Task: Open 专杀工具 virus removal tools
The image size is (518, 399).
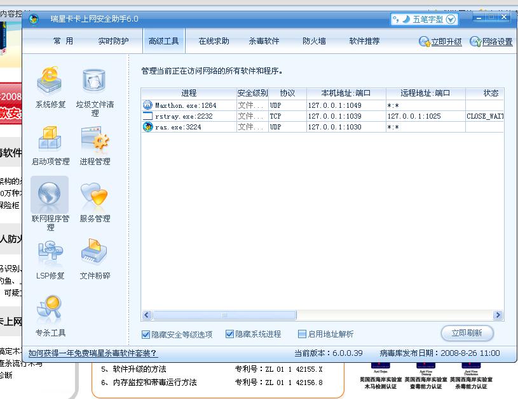Action: click(50, 317)
